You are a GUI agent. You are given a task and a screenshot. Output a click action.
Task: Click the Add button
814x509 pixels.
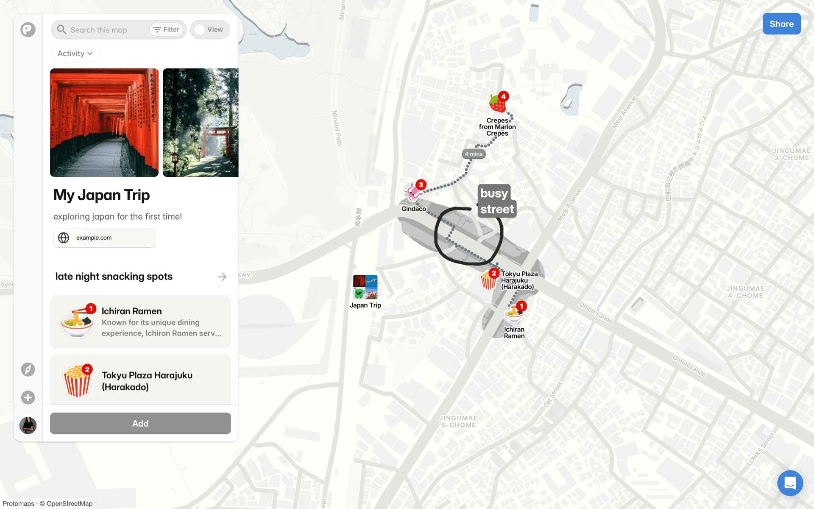tap(140, 423)
